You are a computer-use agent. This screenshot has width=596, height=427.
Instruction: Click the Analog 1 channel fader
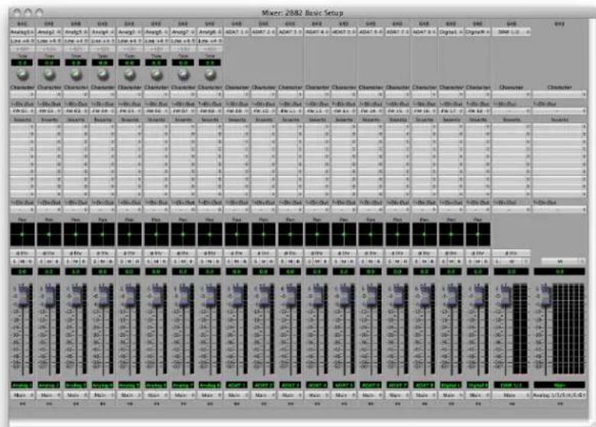(x=24, y=296)
